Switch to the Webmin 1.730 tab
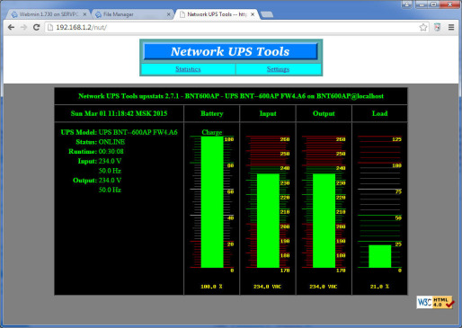Screen dimensions: 462x328 tap(48, 14)
